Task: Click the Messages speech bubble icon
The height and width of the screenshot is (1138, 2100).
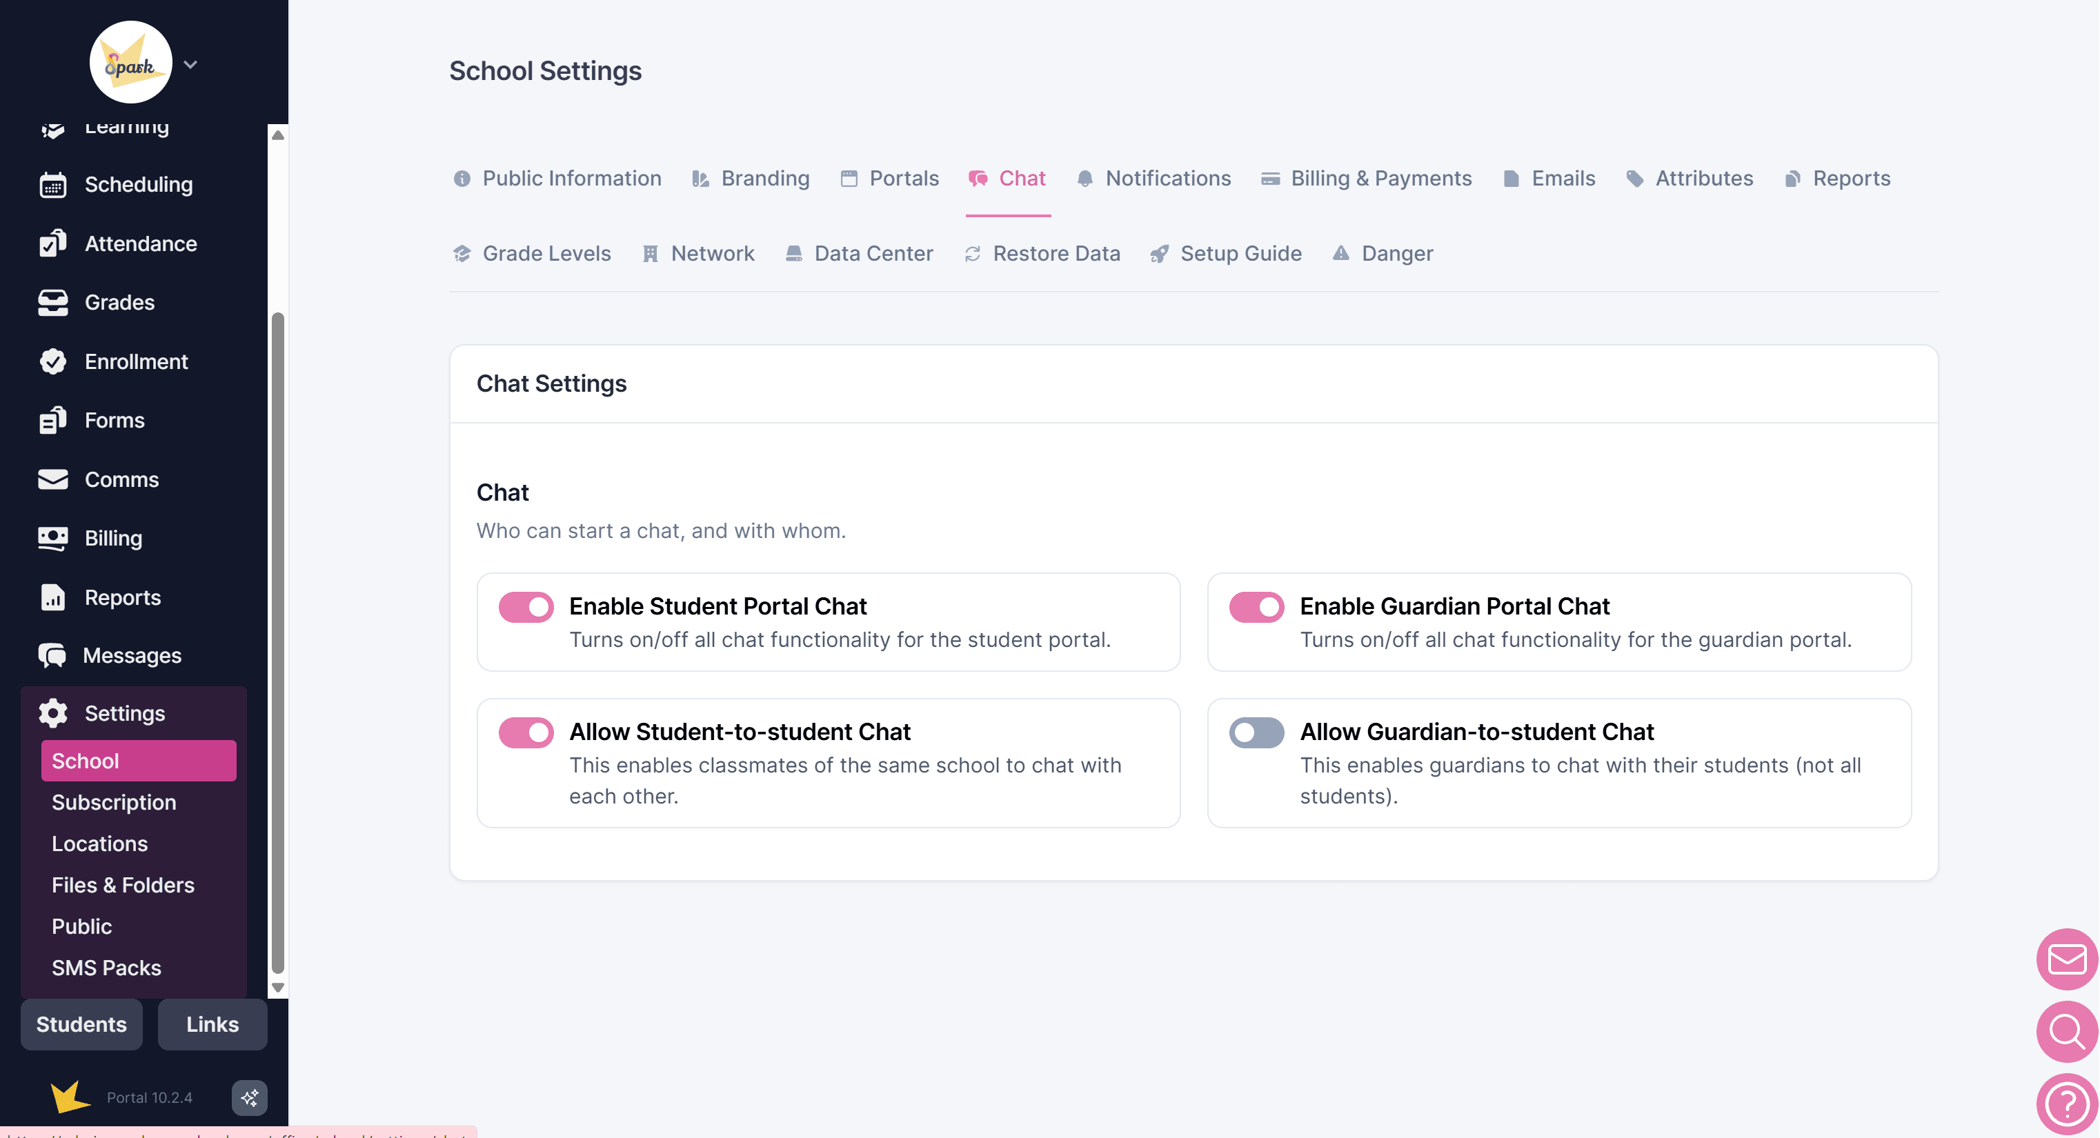Action: coord(53,655)
